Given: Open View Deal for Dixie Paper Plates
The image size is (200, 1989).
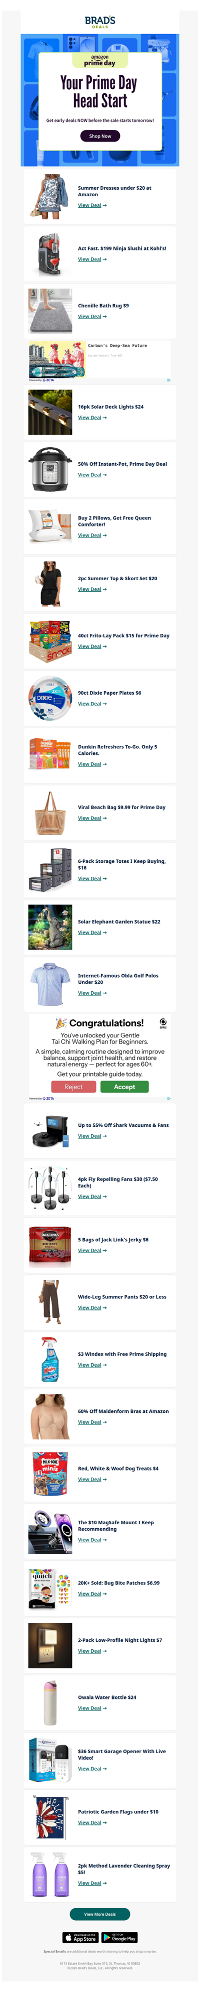Looking at the screenshot, I should point(92,704).
